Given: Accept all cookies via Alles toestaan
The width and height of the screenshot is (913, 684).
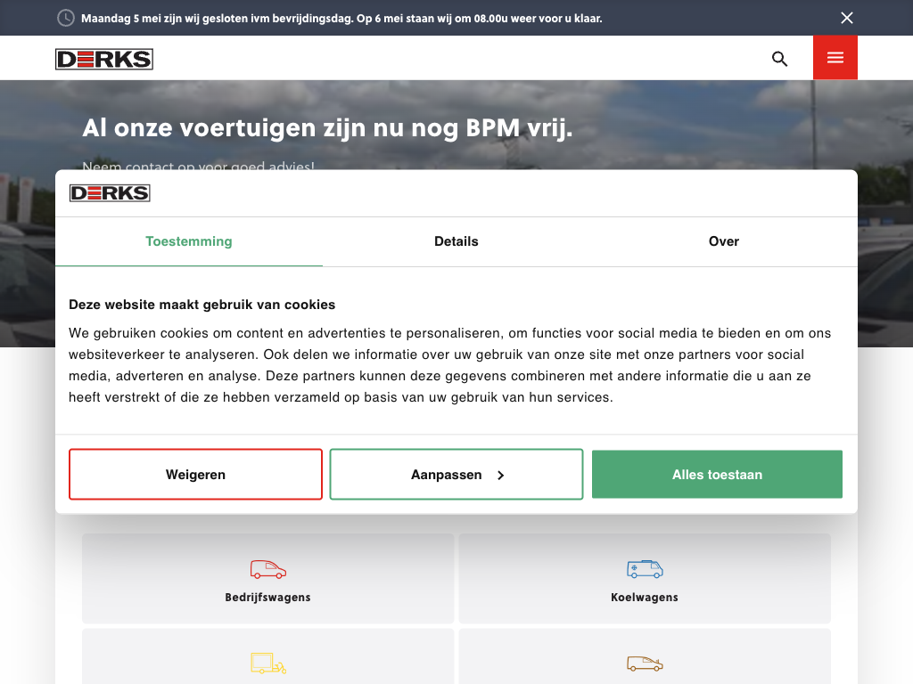Looking at the screenshot, I should tap(717, 475).
